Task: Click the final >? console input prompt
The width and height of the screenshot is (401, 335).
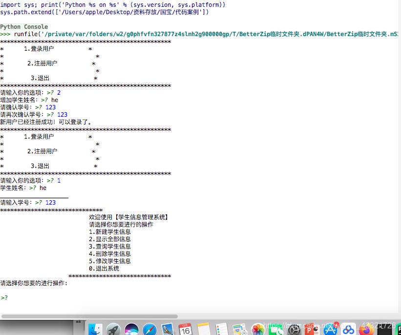Action: point(4,298)
